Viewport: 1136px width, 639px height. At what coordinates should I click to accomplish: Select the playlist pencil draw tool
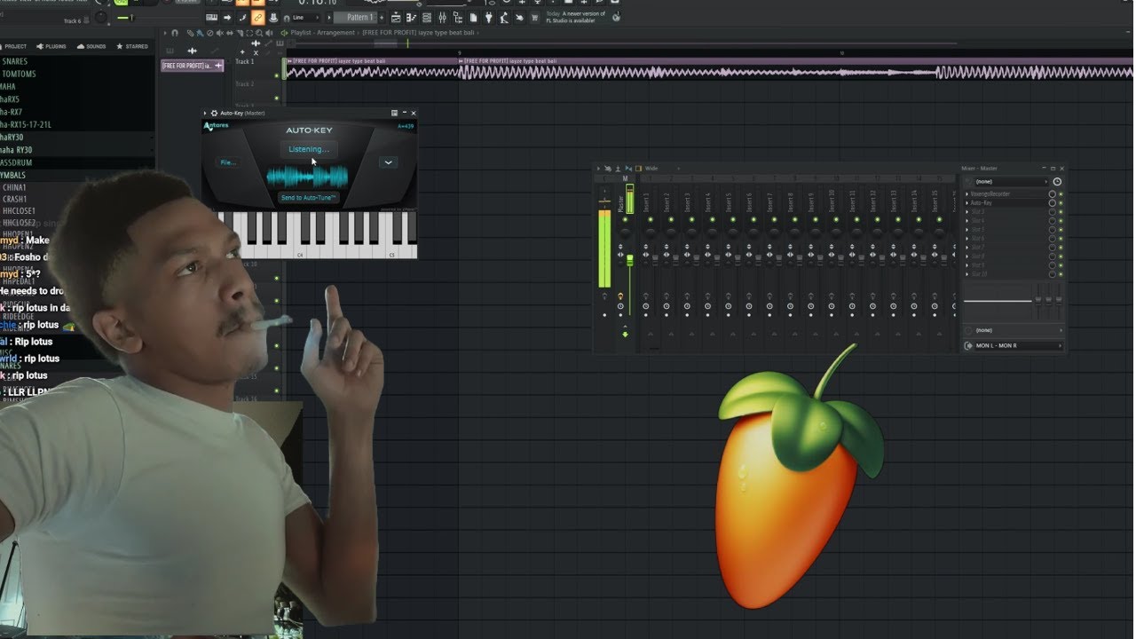(190, 33)
